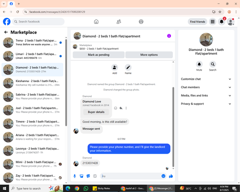This screenshot has width=240, height=192.
Task: Open the Facebook logo home link
Action: [7, 22]
